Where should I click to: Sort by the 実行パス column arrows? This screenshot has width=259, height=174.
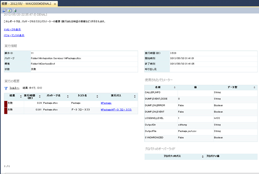click(135, 97)
